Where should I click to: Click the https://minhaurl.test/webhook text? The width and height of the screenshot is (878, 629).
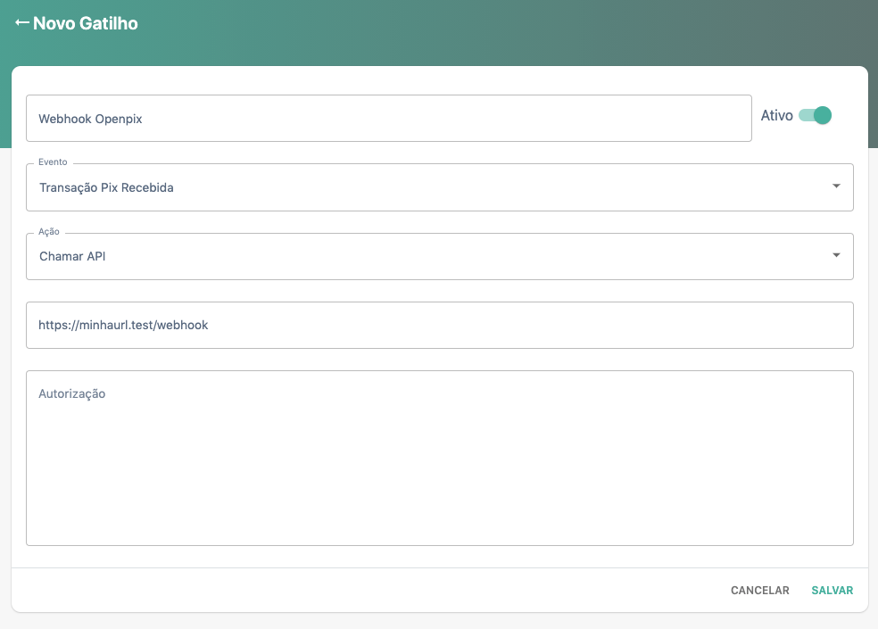[123, 326]
